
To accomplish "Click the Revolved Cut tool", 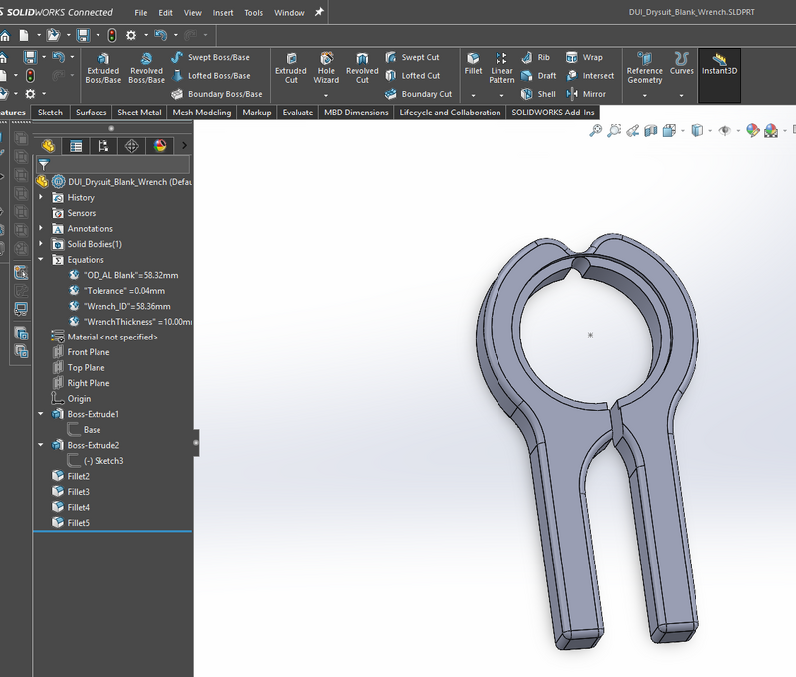I will [x=362, y=69].
